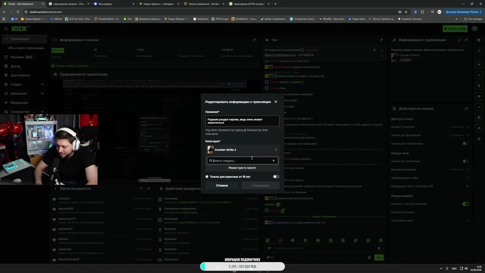Switch to the Яндекс Музыка browser tab
The width and height of the screenshot is (485, 273).
coord(160,4)
